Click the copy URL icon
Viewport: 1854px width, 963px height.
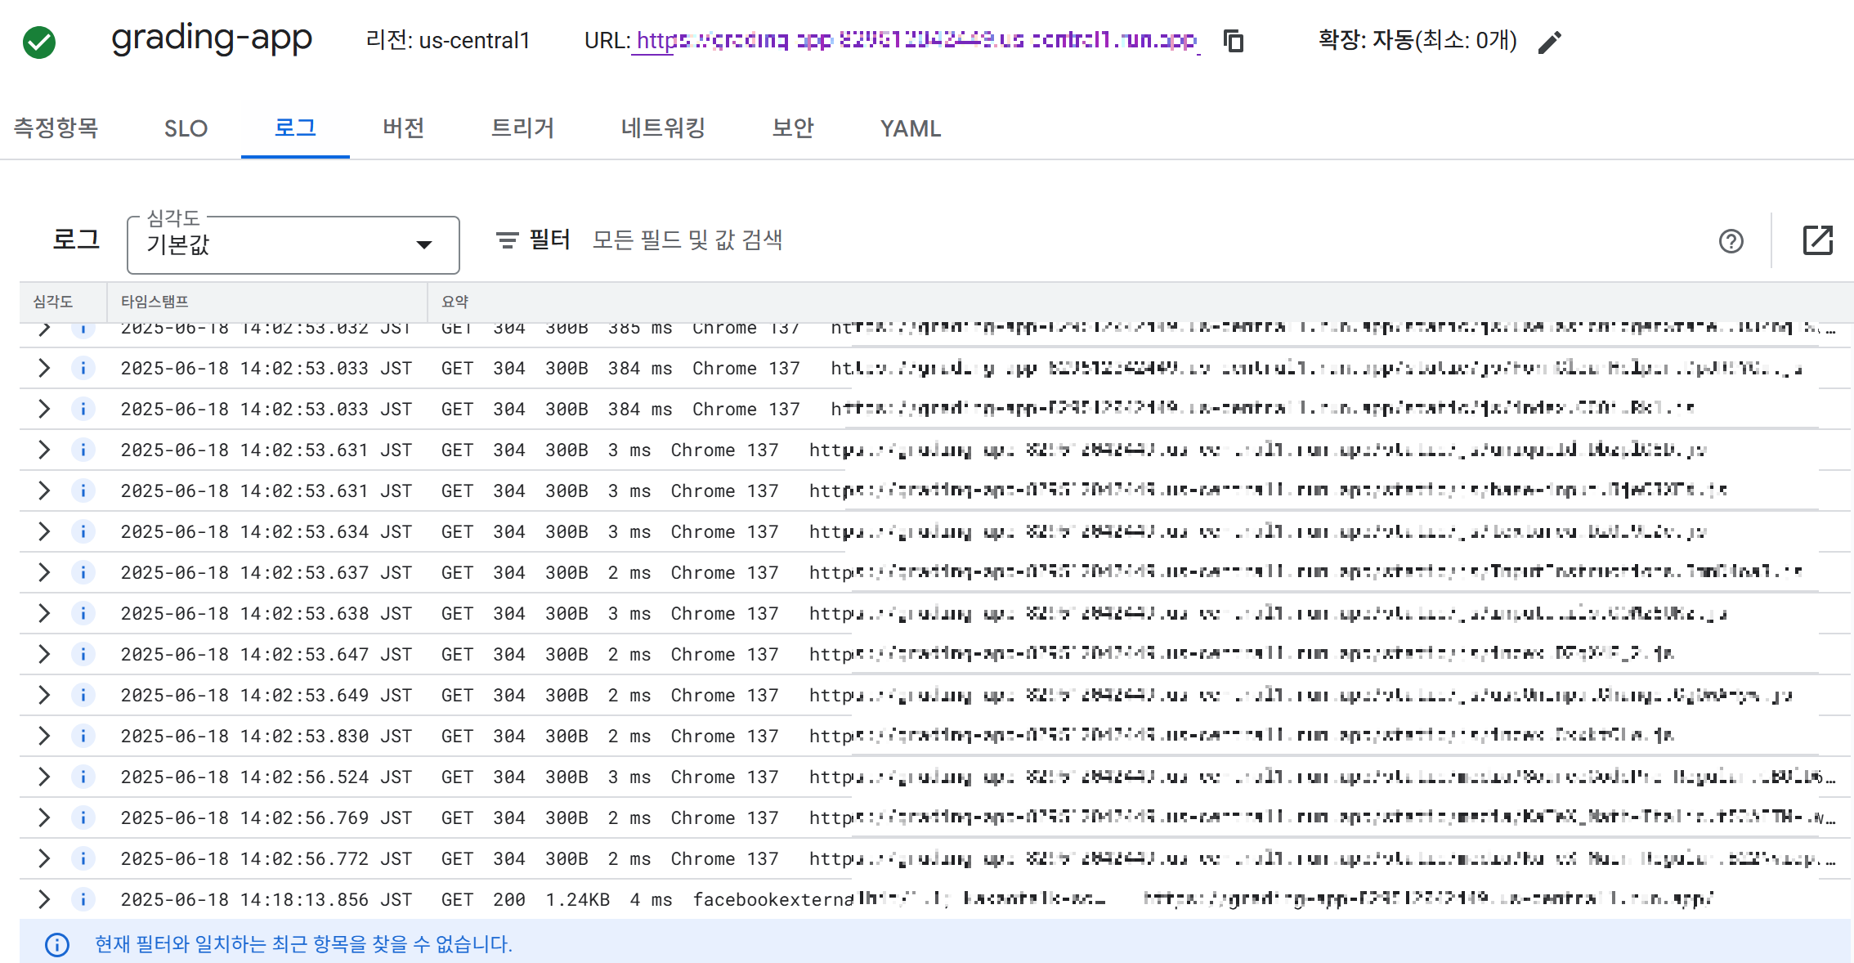click(x=1233, y=41)
